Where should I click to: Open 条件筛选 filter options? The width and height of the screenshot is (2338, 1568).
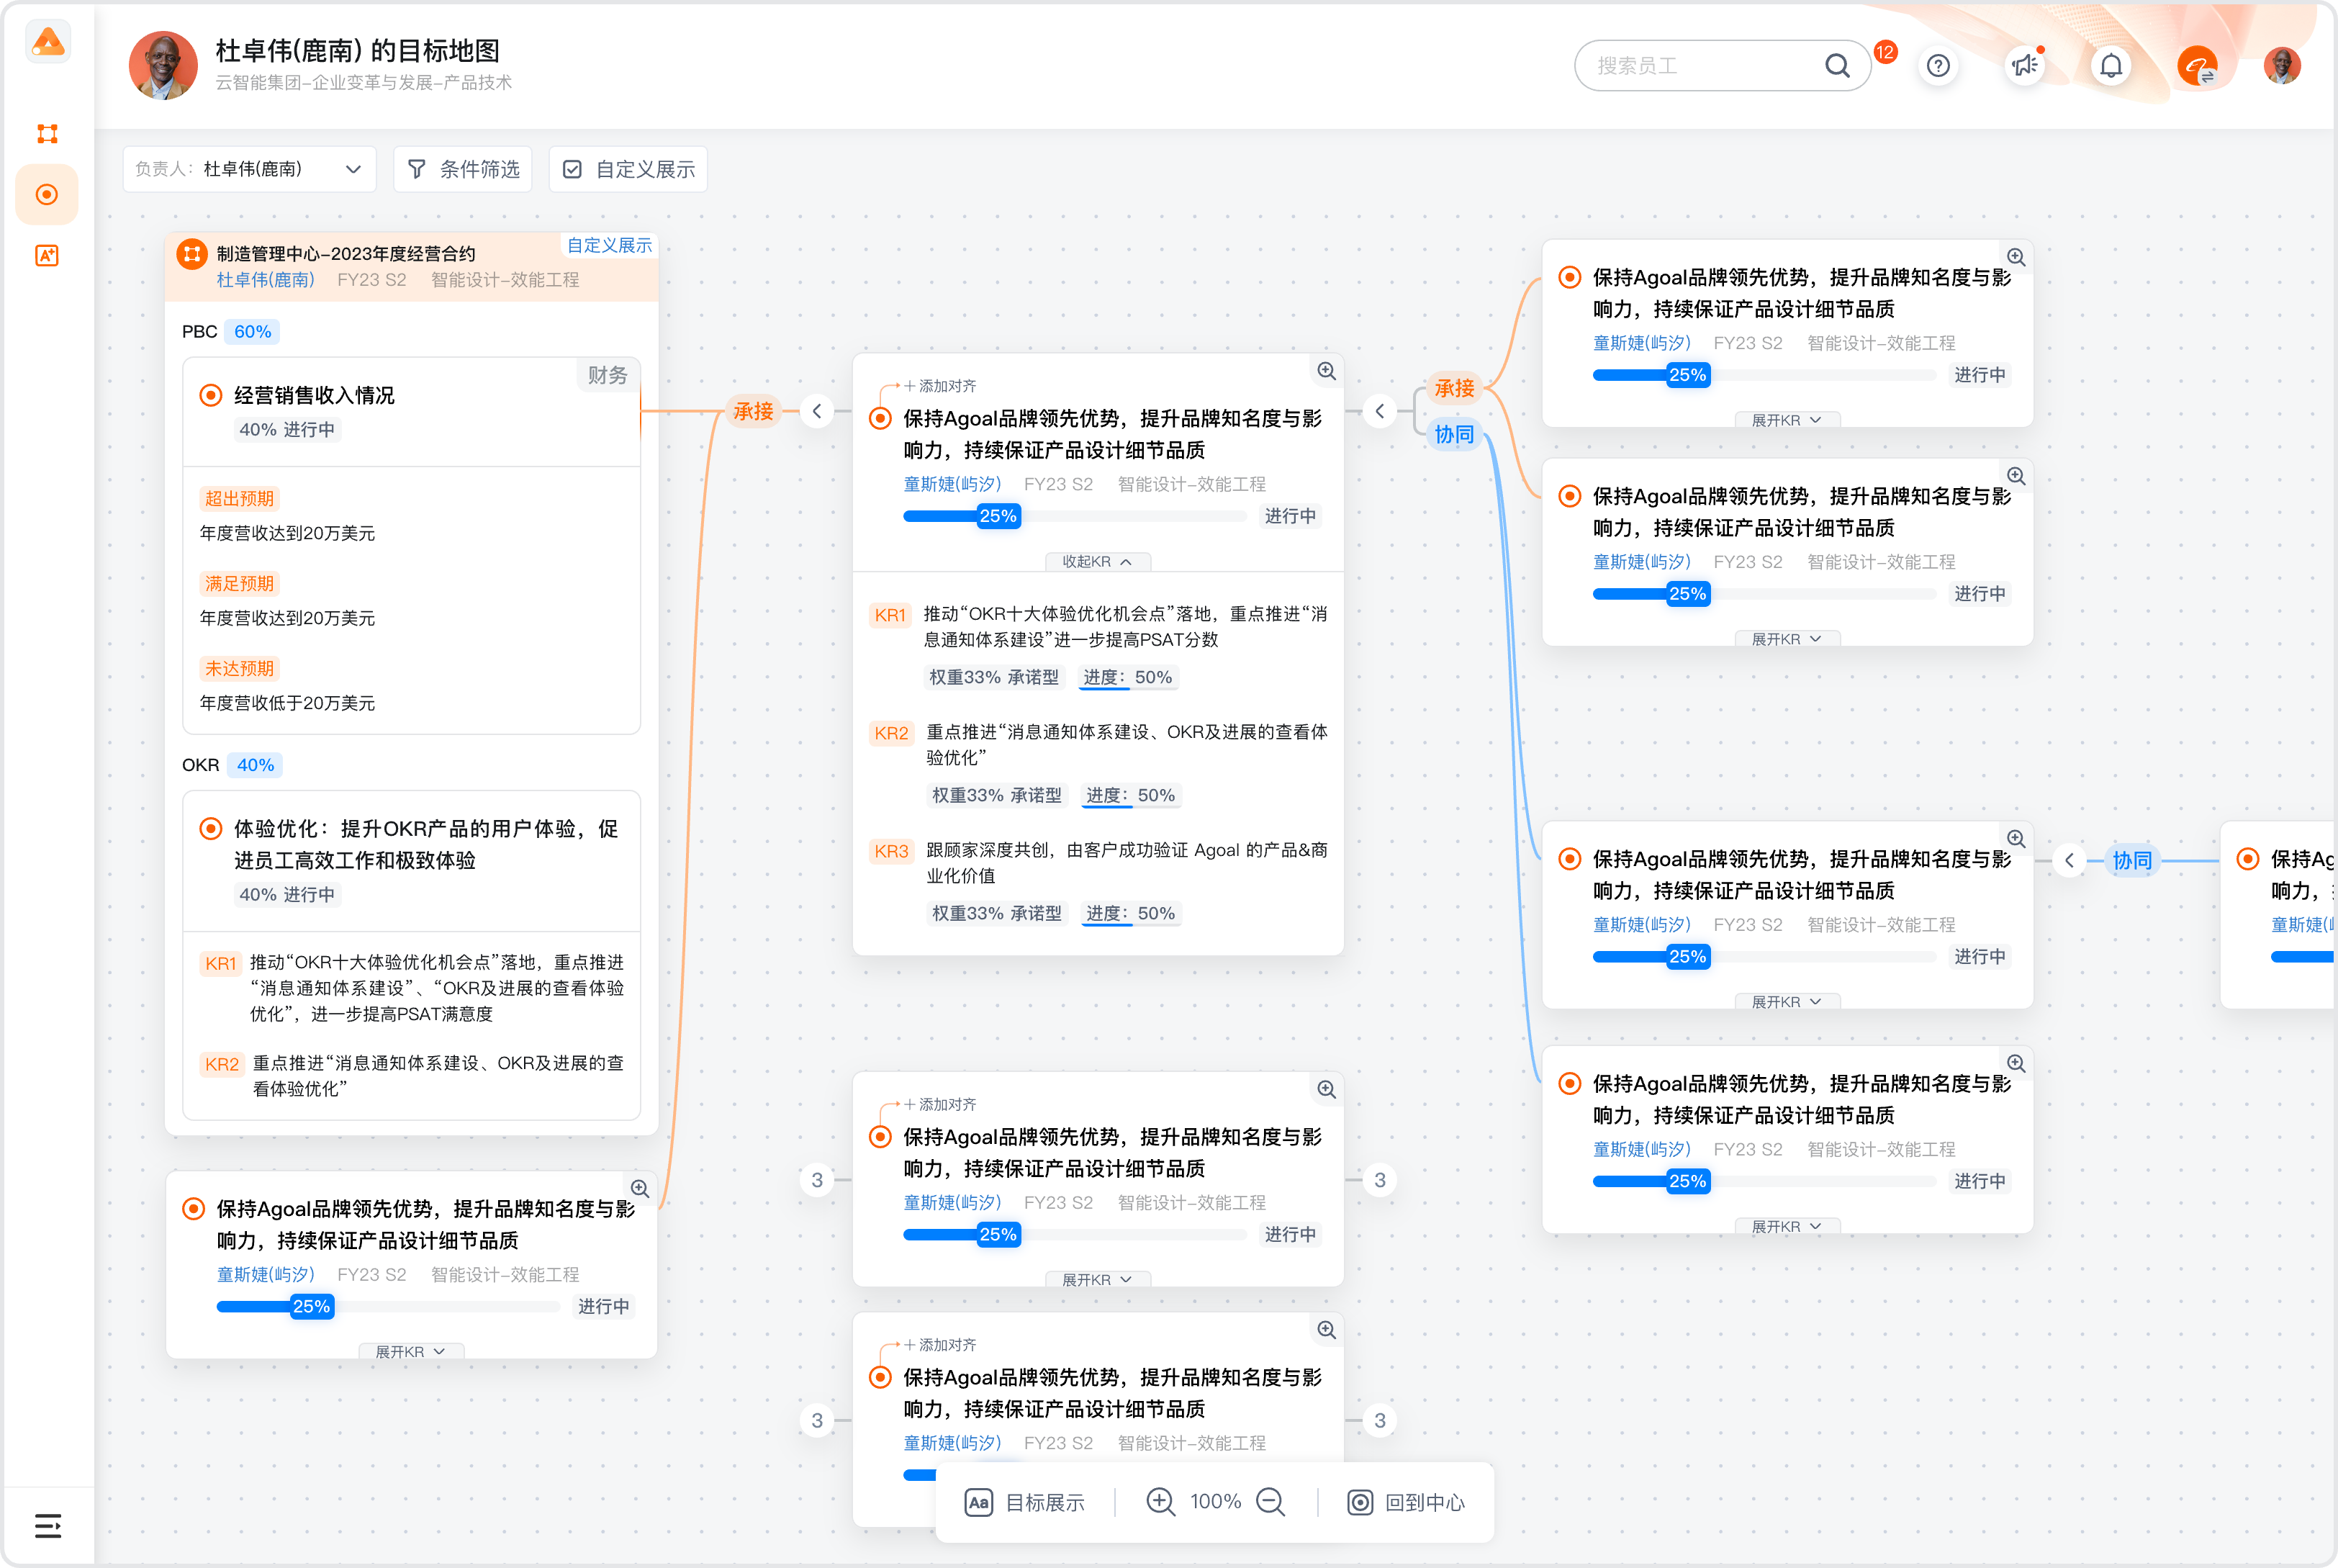coord(463,169)
